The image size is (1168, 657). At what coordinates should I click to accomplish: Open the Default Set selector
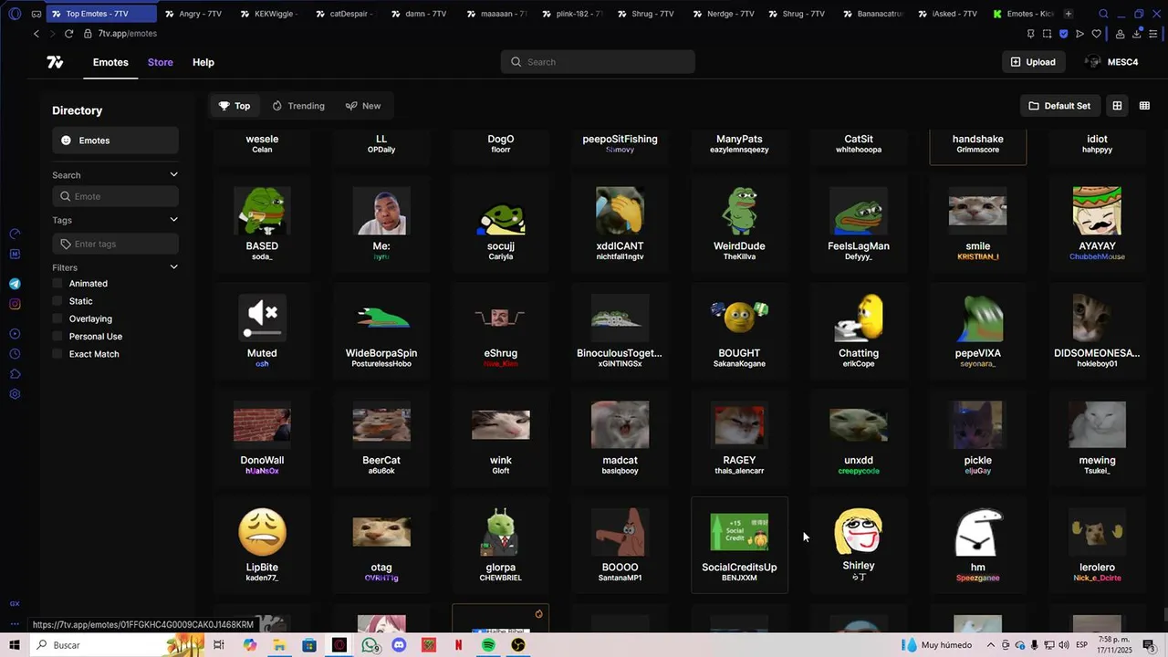pos(1059,106)
